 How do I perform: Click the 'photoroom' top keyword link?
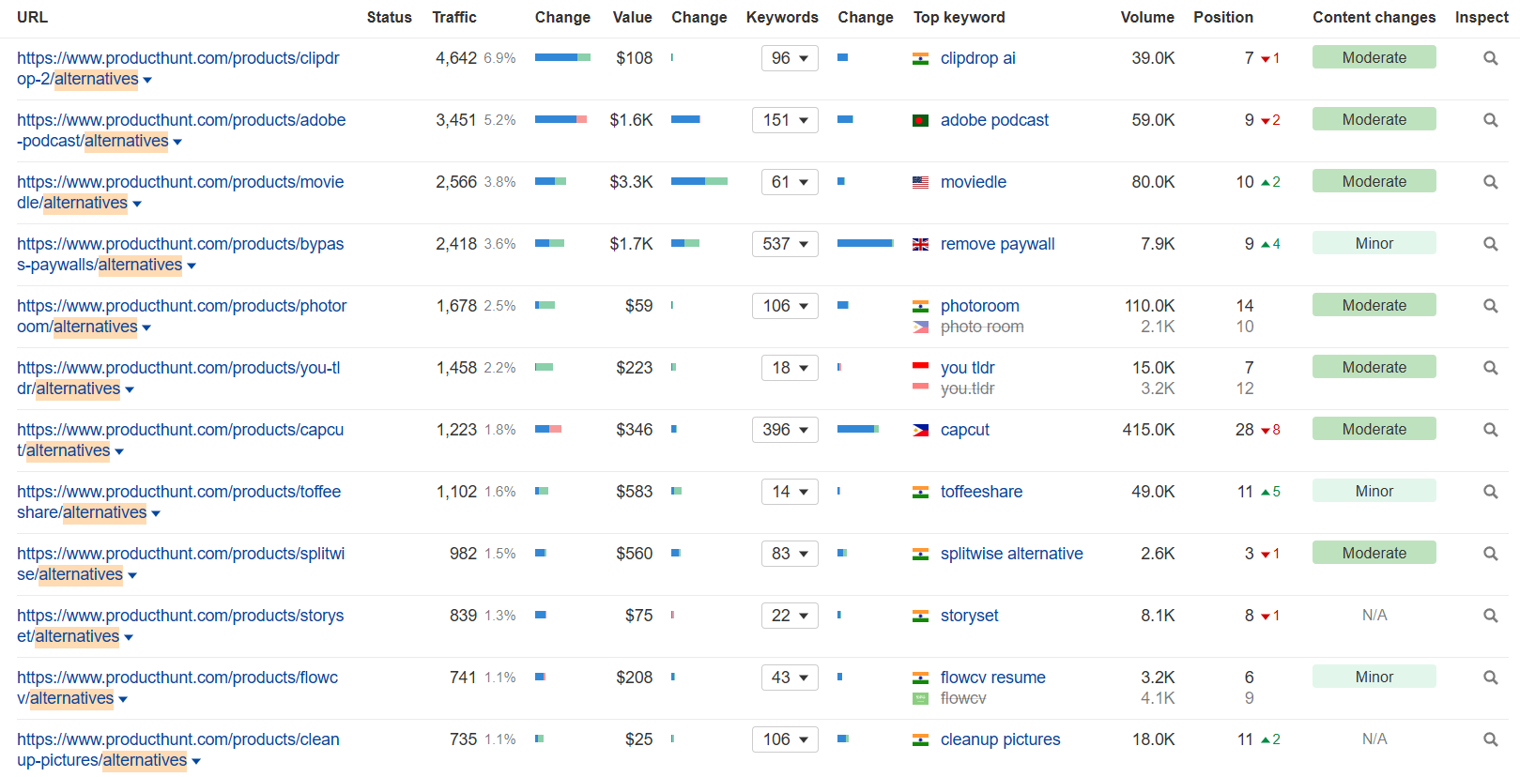pyautogui.click(x=980, y=306)
